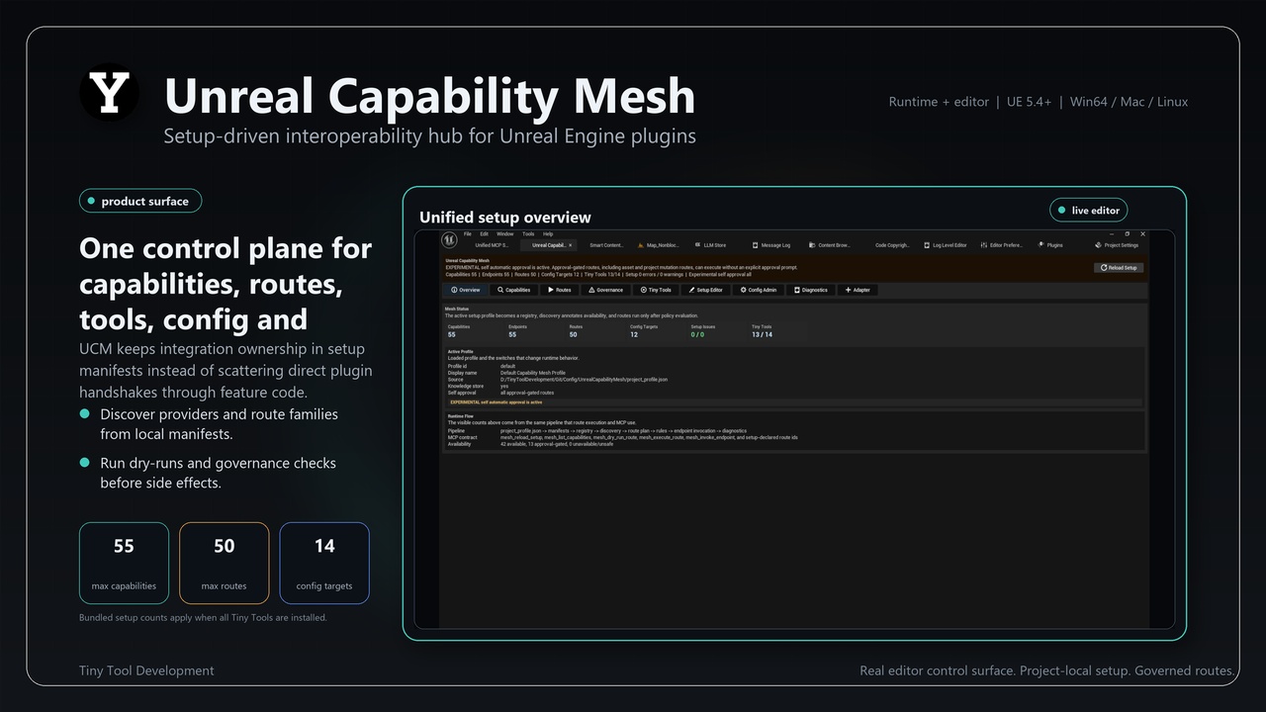This screenshot has width=1266, height=712.
Task: Click the Config Targets value 12
Action: (634, 334)
